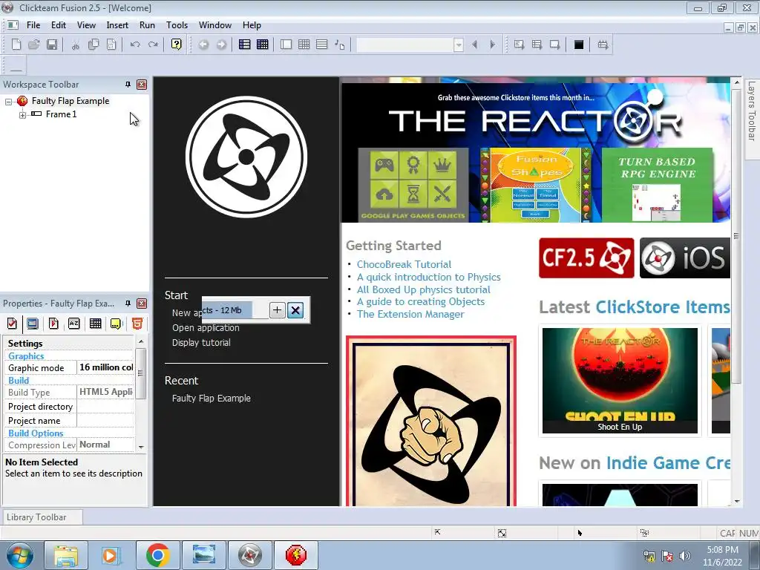Open the Event List Editor lines icon

click(x=322, y=45)
